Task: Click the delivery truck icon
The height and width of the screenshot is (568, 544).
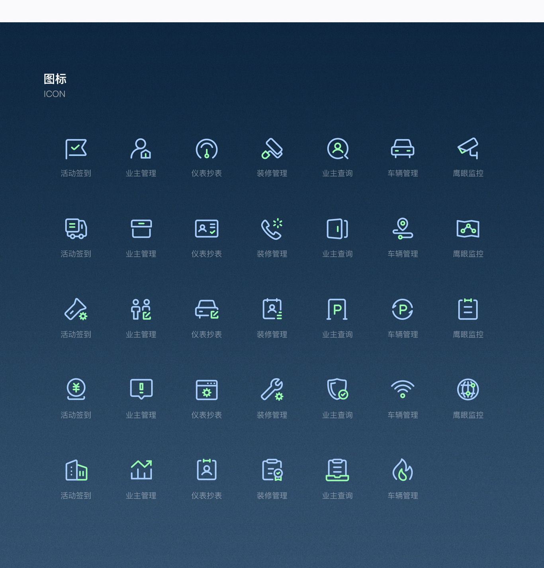Action: (76, 229)
